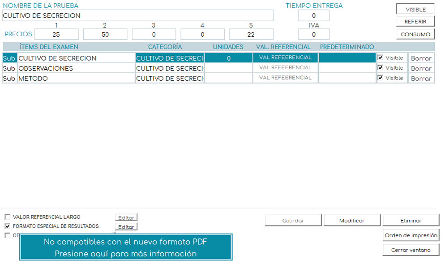Open the CONSUMO button
445x272 pixels.
coord(415,34)
